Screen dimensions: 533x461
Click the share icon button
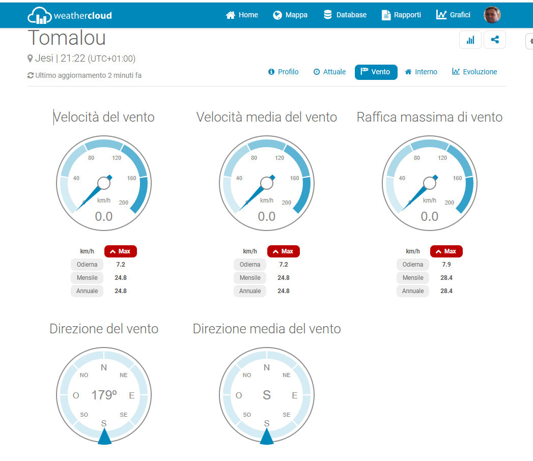(494, 40)
